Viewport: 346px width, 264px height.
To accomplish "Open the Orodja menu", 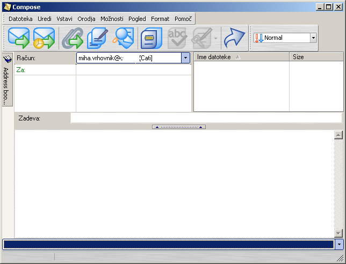I will (86, 19).
